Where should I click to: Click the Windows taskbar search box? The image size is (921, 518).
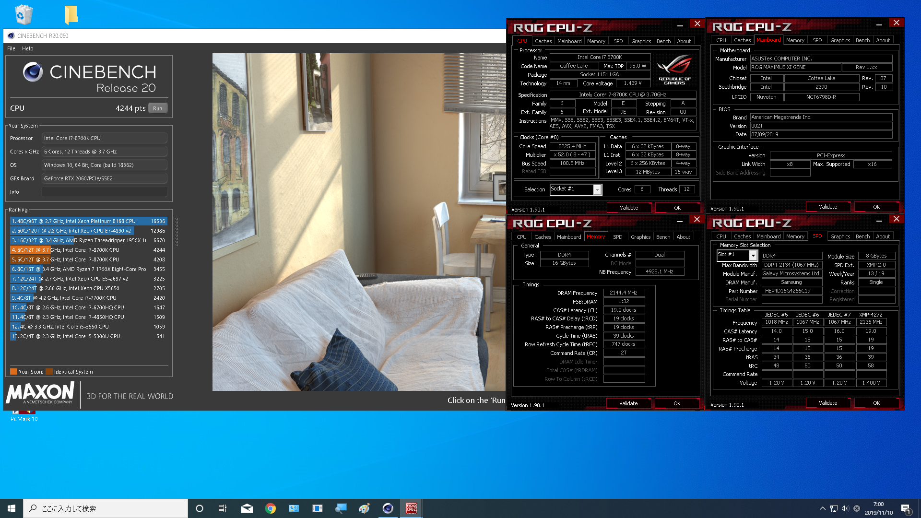click(106, 508)
